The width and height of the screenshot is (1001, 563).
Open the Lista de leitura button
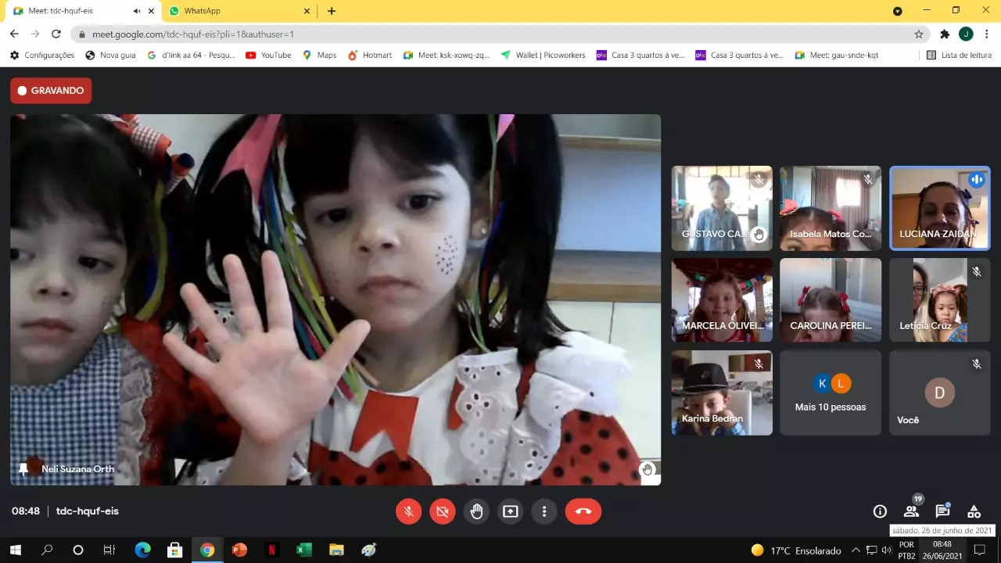pyautogui.click(x=959, y=56)
